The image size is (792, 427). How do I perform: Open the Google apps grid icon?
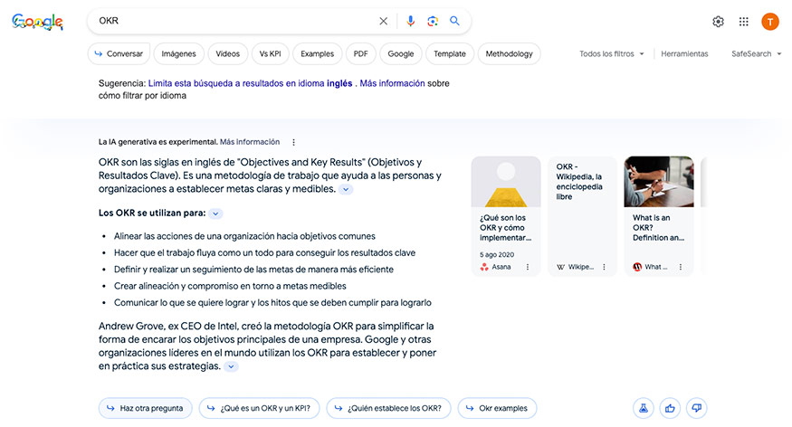743,22
